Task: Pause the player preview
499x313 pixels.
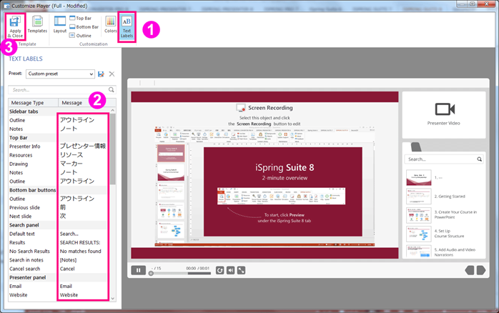Action: 139,270
